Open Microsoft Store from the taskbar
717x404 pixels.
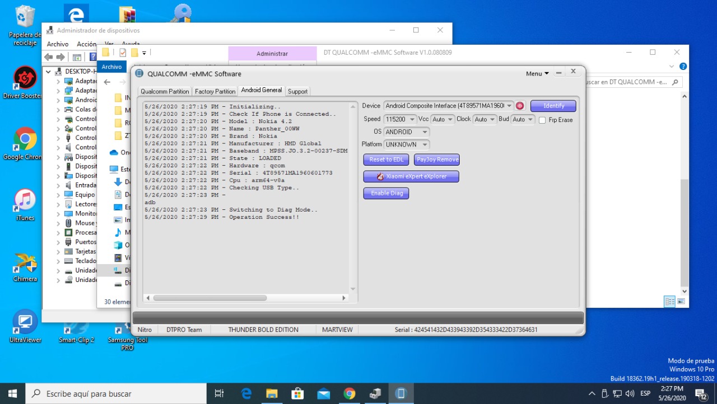pyautogui.click(x=297, y=393)
